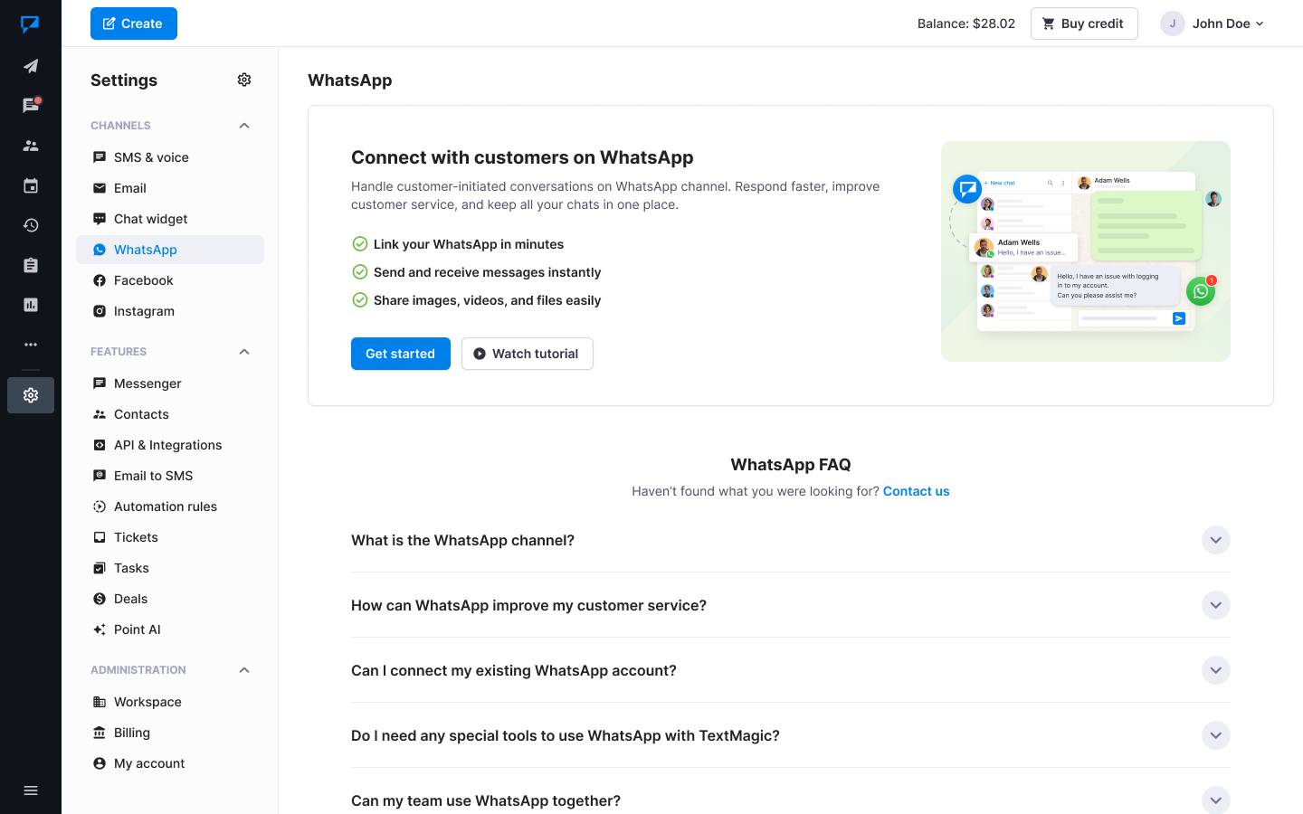Expand 'Can I connect my existing WhatsApp account?'
1303x814 pixels.
[x=1215, y=670]
